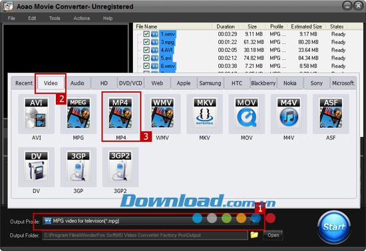Switch to the Nokia tab
Image resolution: width=366 pixels, height=251 pixels.
click(x=290, y=83)
